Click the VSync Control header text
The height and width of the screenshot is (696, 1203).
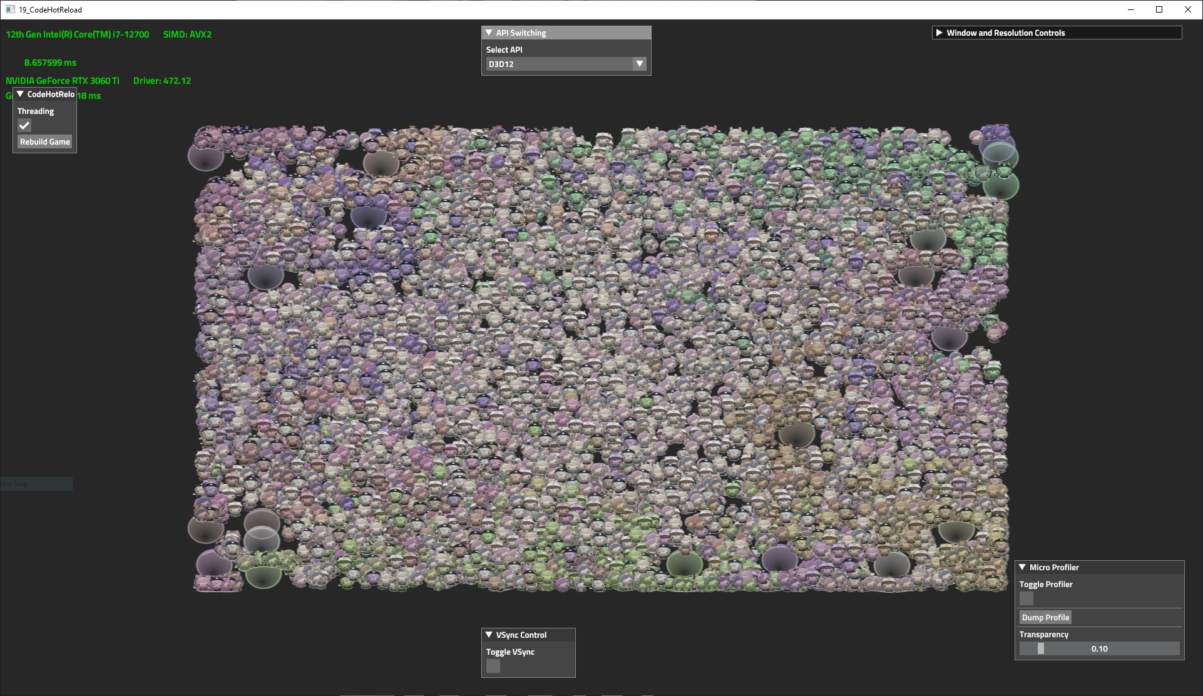point(521,635)
